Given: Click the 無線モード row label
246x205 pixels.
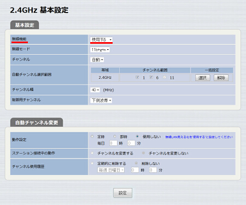Looking at the screenshot, I should (21, 49).
